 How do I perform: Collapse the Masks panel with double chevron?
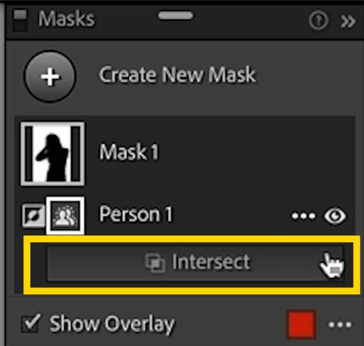click(348, 21)
